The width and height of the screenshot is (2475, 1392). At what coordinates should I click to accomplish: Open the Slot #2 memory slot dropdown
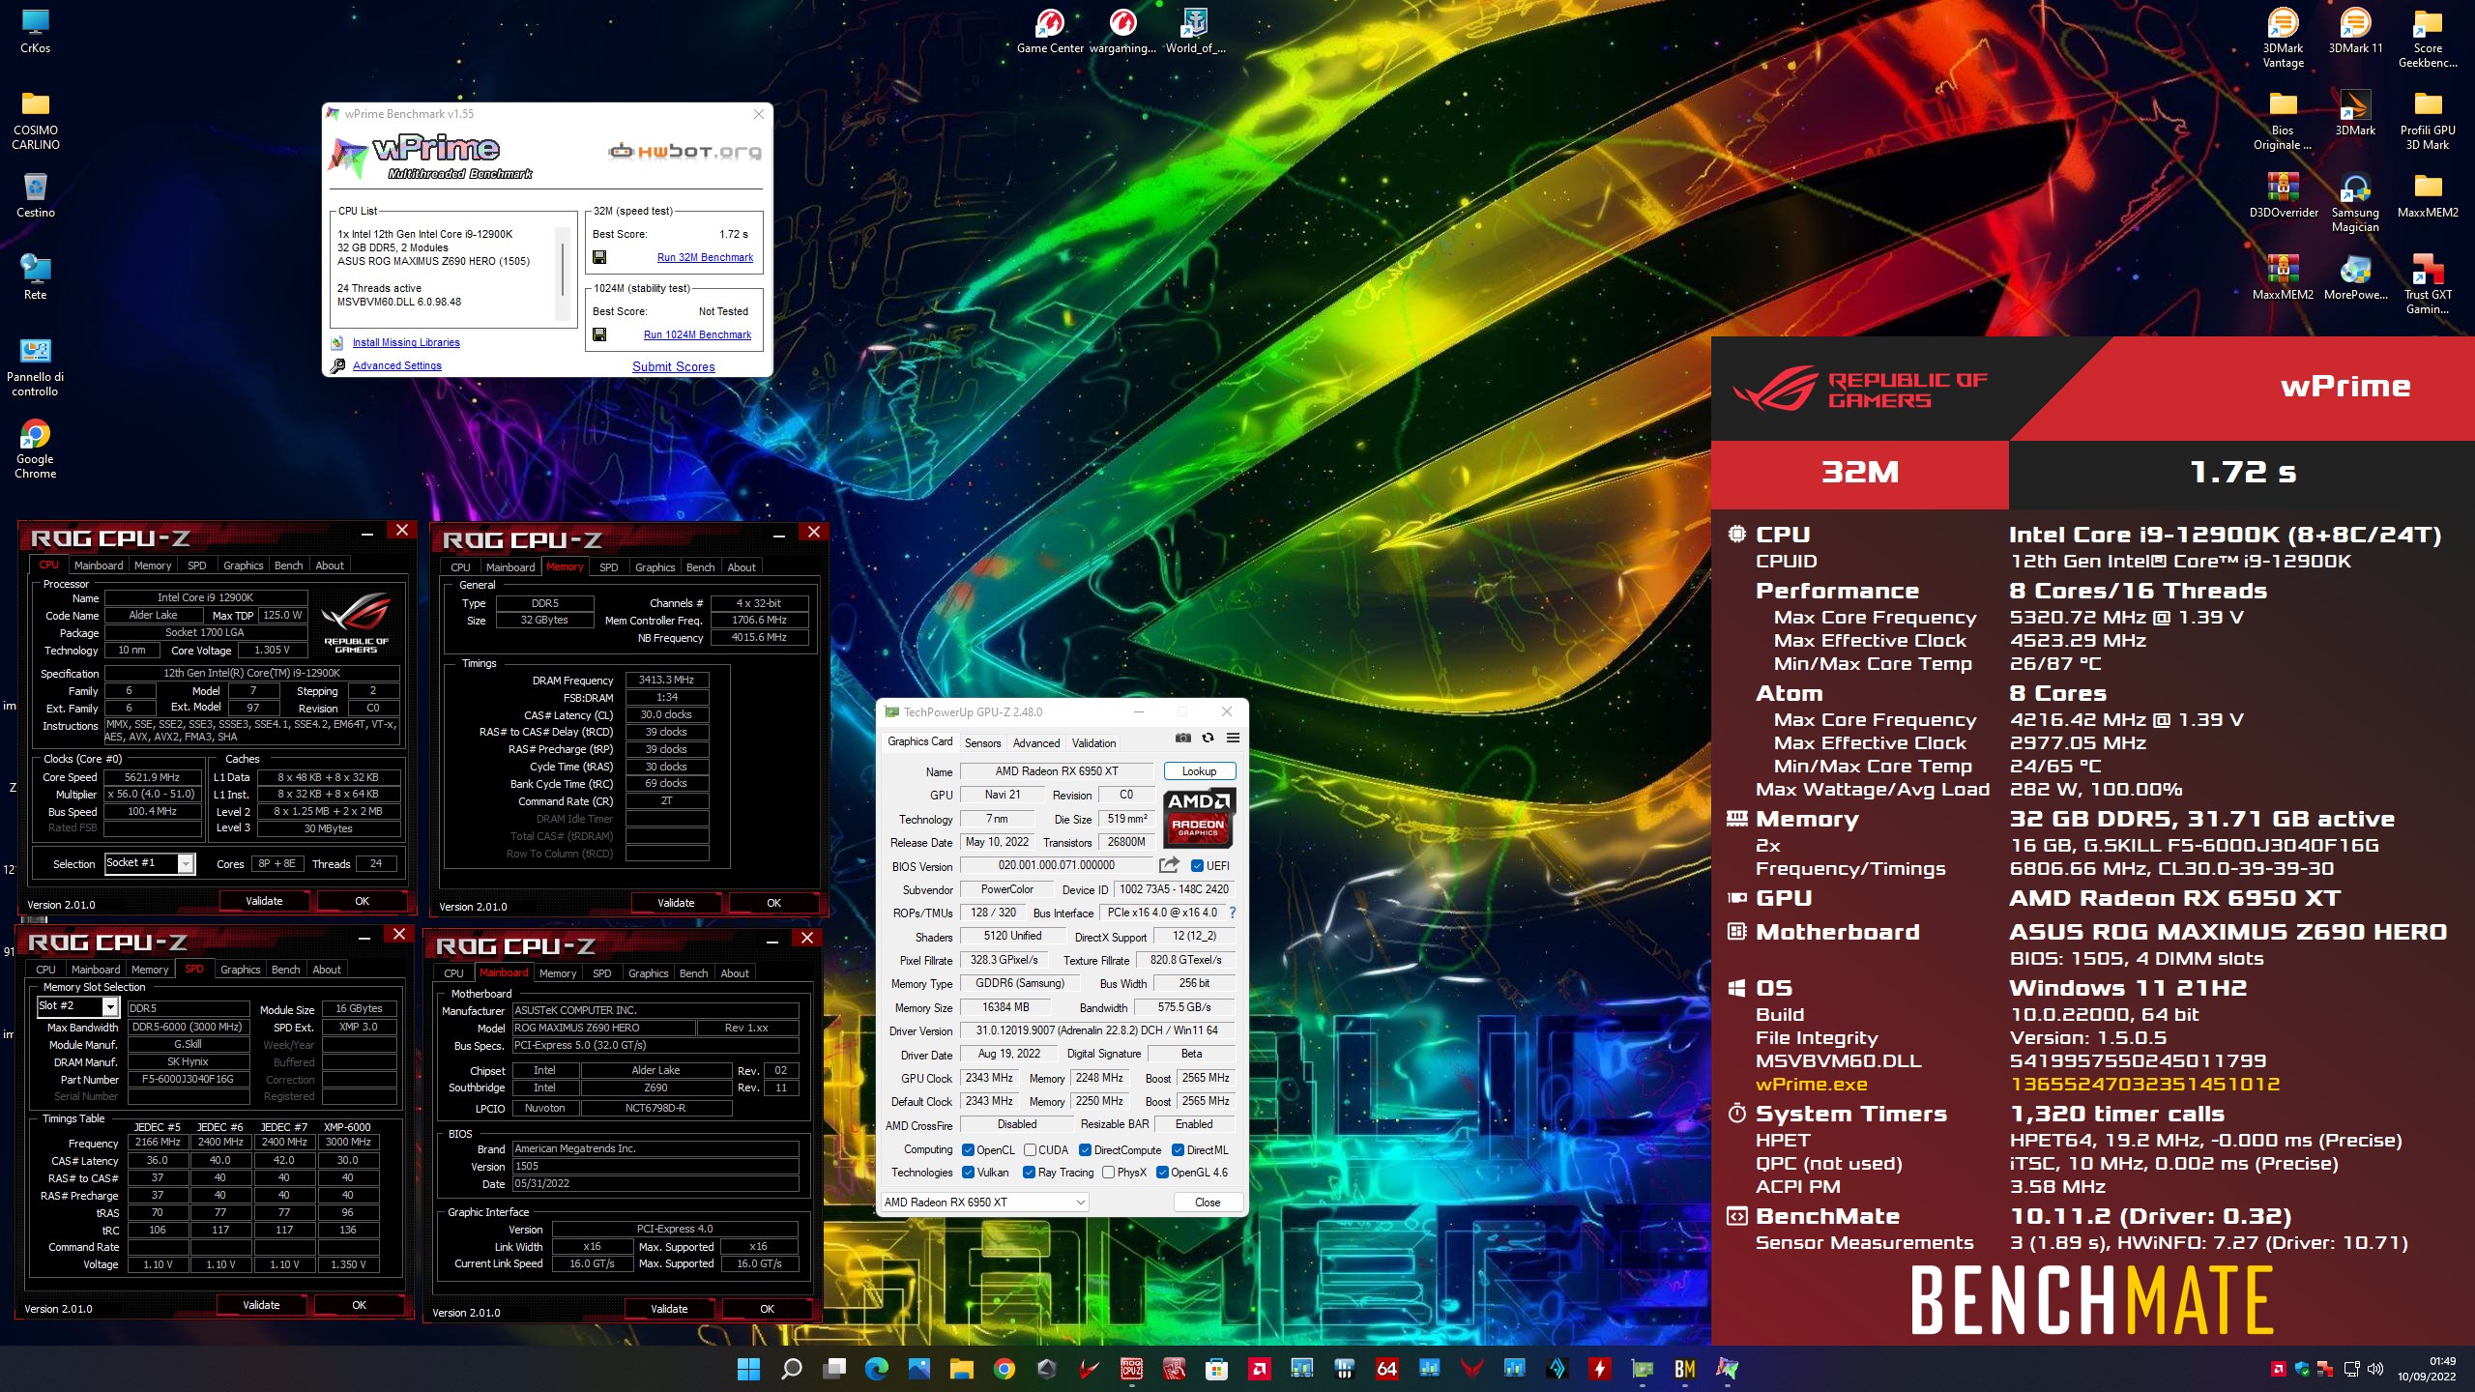click(77, 1006)
